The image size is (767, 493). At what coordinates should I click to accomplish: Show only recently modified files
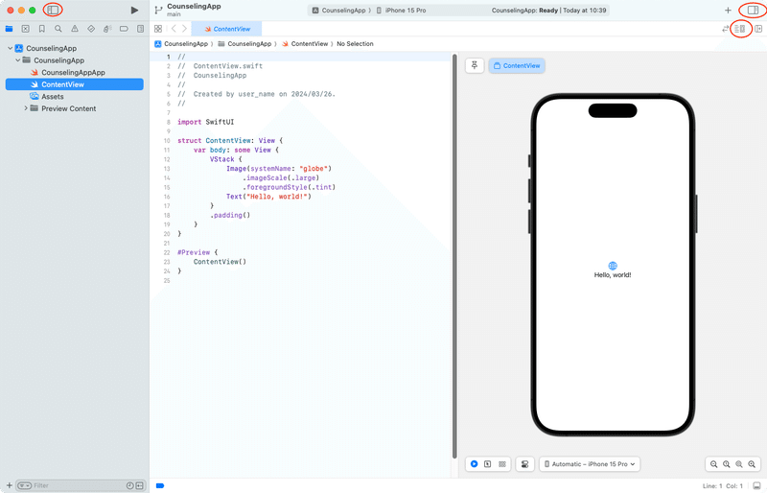pos(130,485)
